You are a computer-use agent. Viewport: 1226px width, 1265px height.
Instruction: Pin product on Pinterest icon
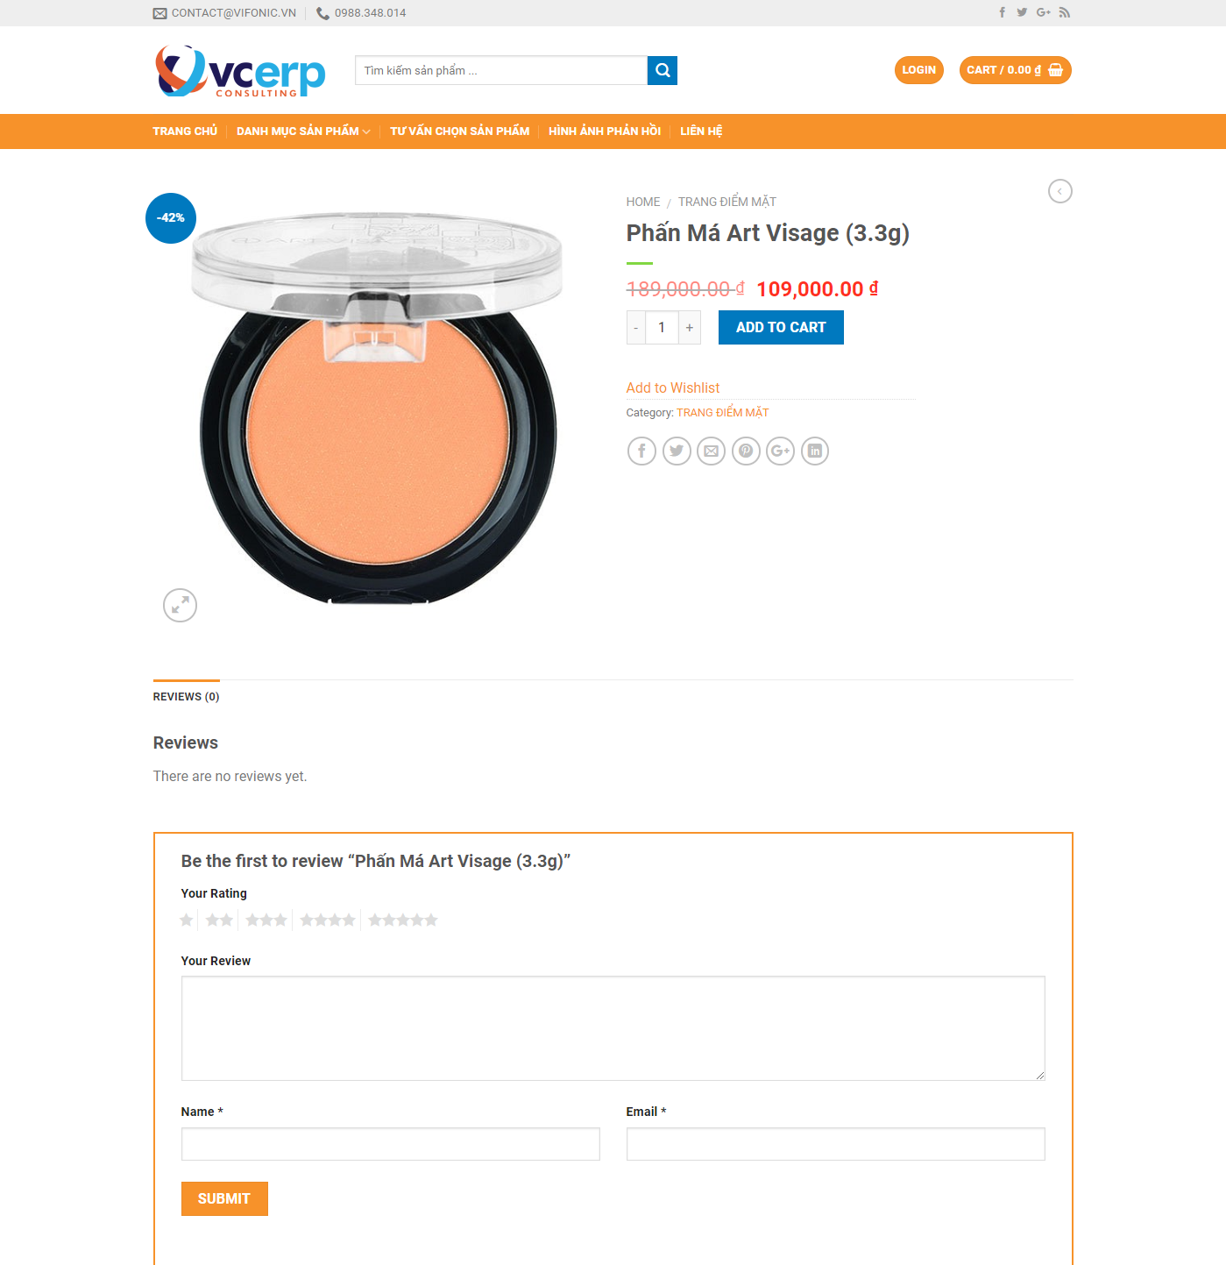point(746,451)
